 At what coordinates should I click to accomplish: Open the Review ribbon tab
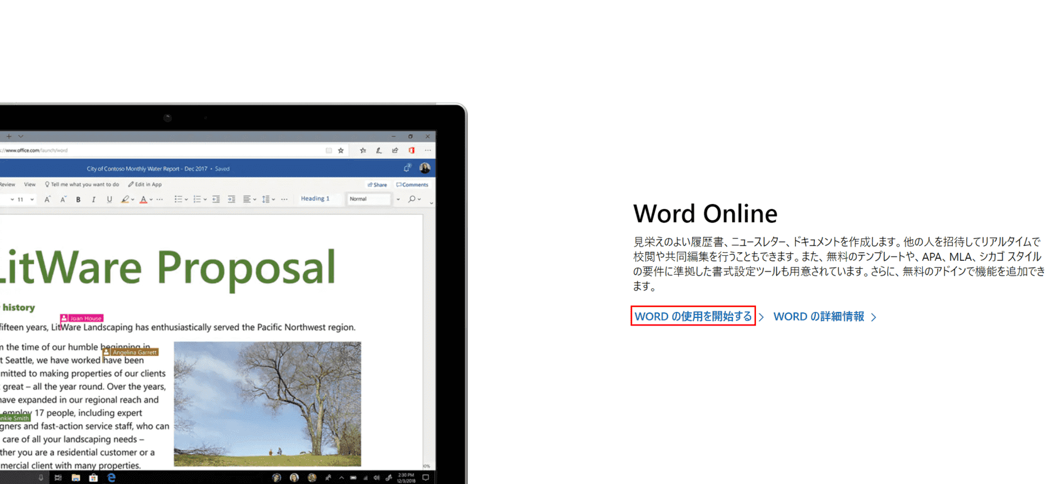7,184
